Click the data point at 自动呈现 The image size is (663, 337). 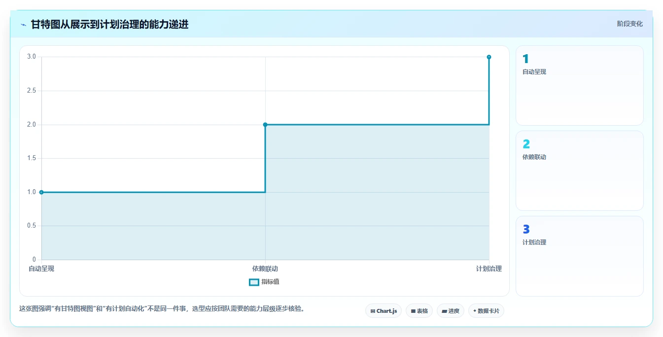coord(41,192)
